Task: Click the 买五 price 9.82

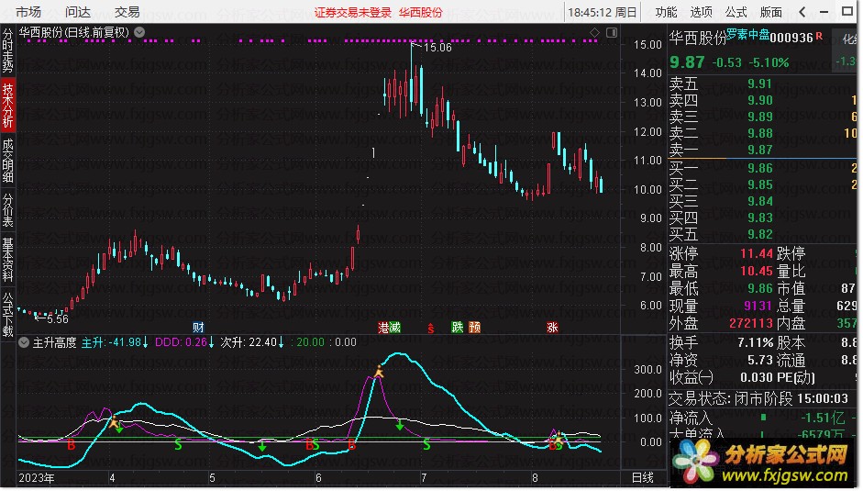Action: pyautogui.click(x=760, y=234)
